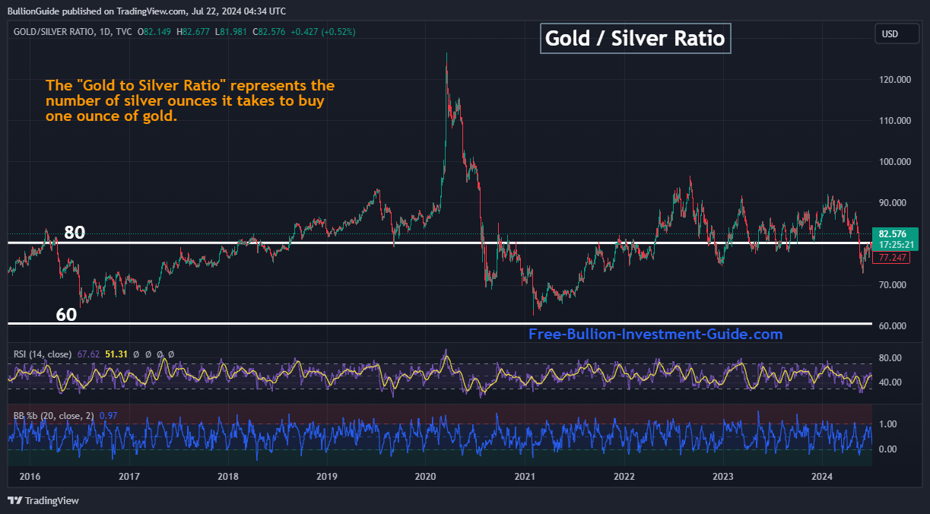930x514 pixels.
Task: Click the BullionGuide published header text
Action: pyautogui.click(x=146, y=11)
